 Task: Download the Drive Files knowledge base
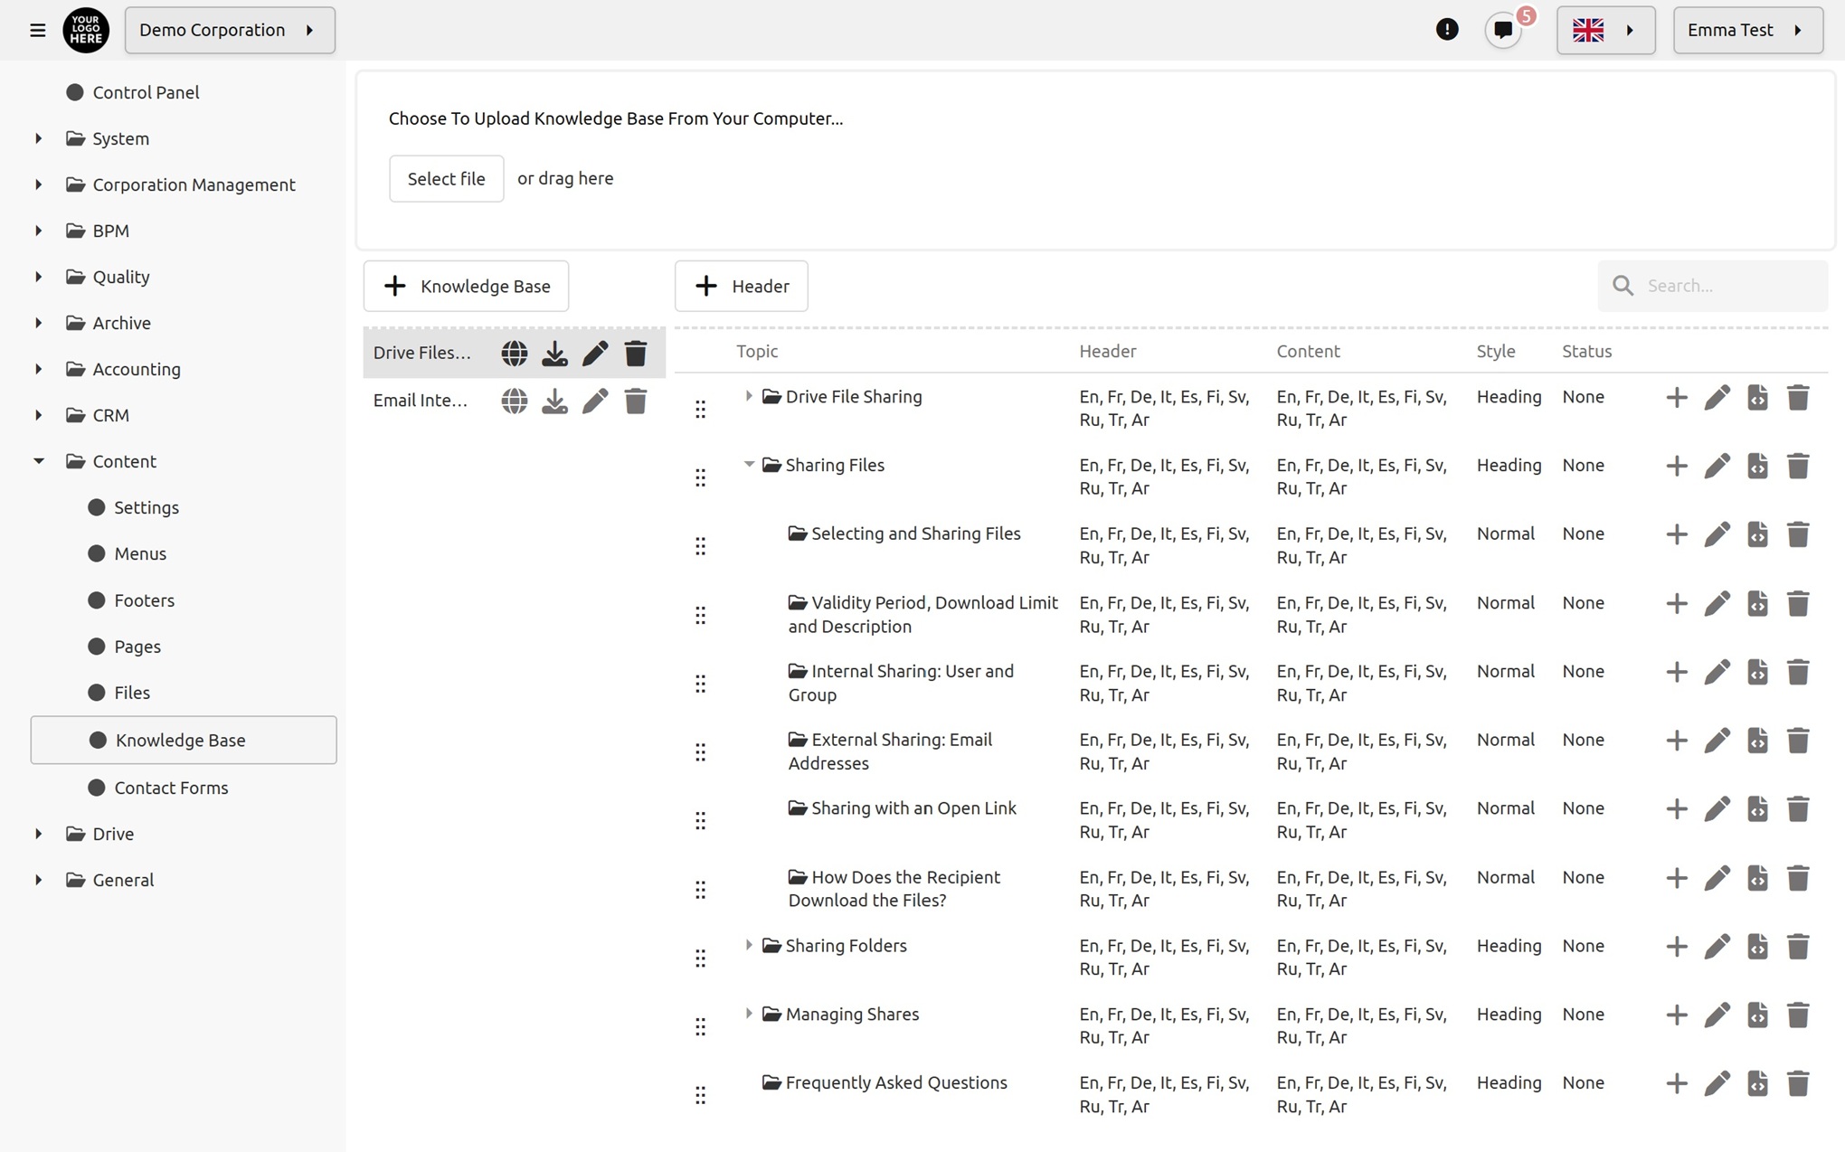coord(554,353)
